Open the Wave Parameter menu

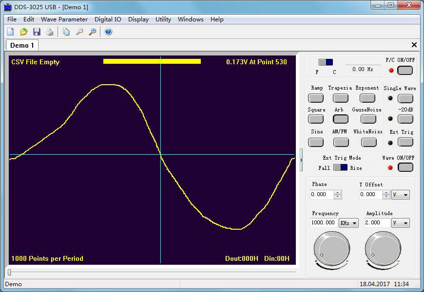tap(64, 19)
